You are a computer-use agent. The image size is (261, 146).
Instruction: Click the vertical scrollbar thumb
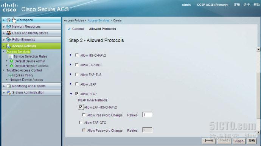[x=258, y=96]
